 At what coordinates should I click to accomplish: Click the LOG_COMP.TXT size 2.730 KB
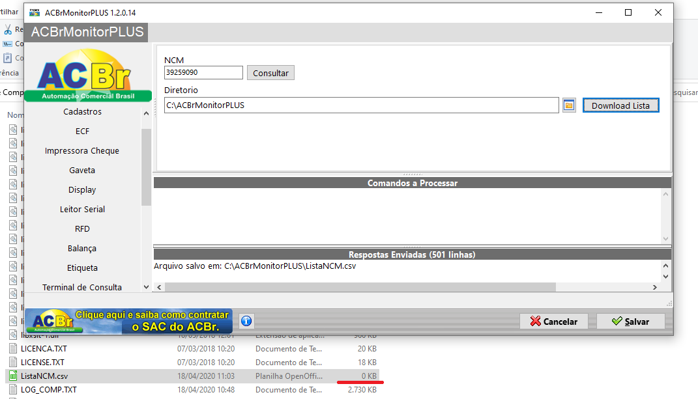point(362,390)
